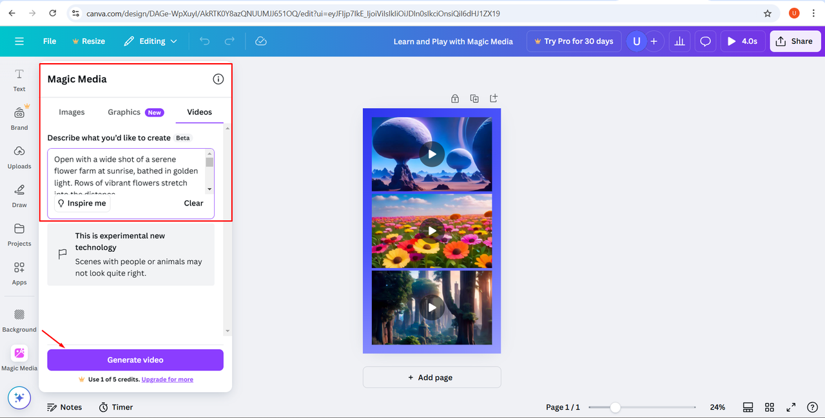Open the comments speech bubble
825x418 pixels.
click(705, 41)
